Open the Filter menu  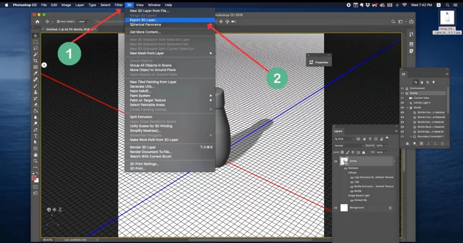[118, 5]
